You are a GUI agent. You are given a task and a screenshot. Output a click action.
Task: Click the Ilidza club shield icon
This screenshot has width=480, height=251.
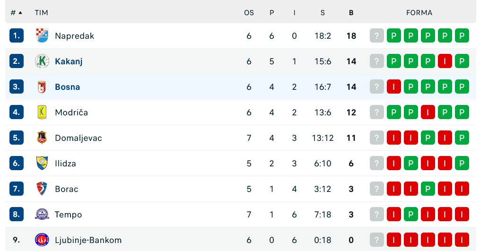click(42, 163)
